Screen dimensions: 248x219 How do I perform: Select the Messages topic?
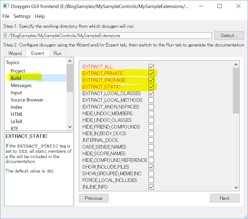coord(21,85)
